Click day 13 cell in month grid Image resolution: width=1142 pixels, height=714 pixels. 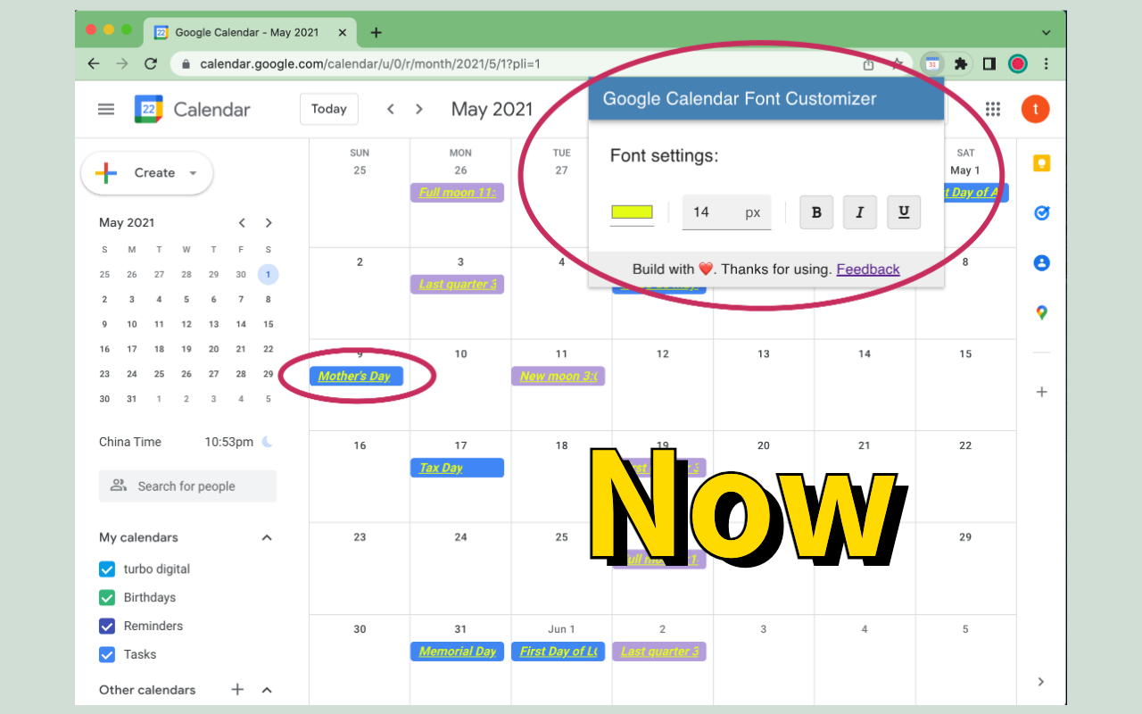764,385
